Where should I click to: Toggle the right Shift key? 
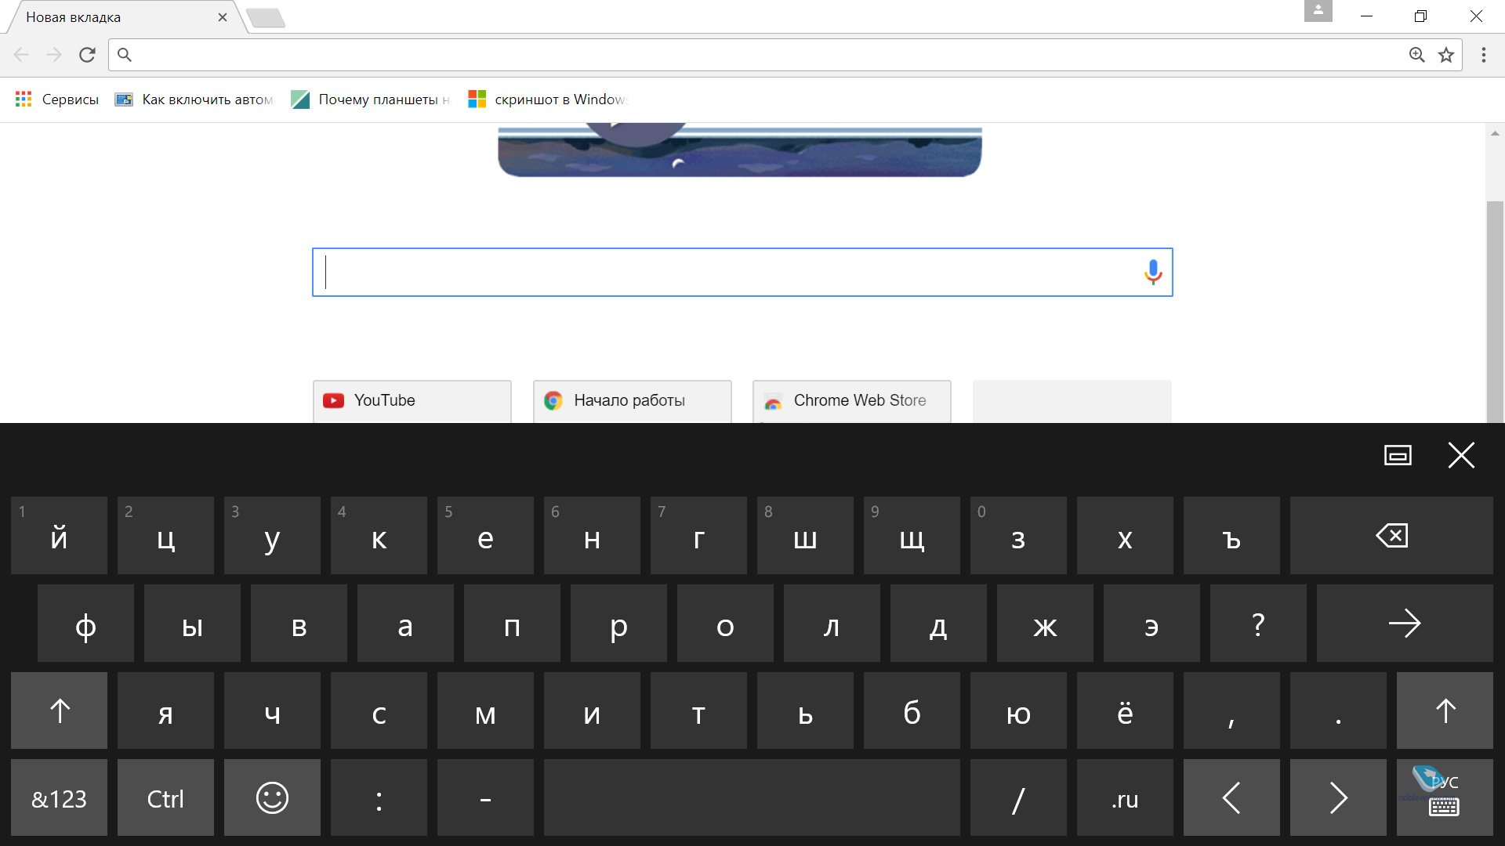click(1445, 710)
